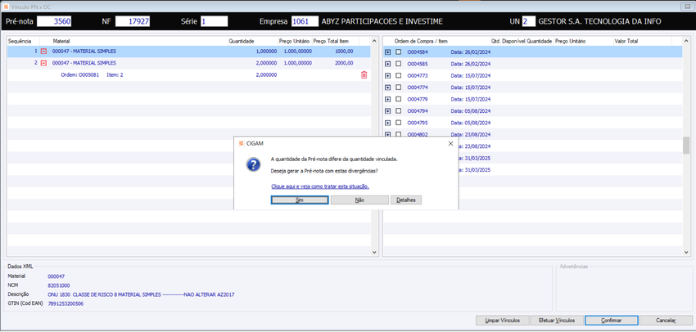Check the box for order O004774
This screenshot has width=696, height=332.
(x=398, y=87)
